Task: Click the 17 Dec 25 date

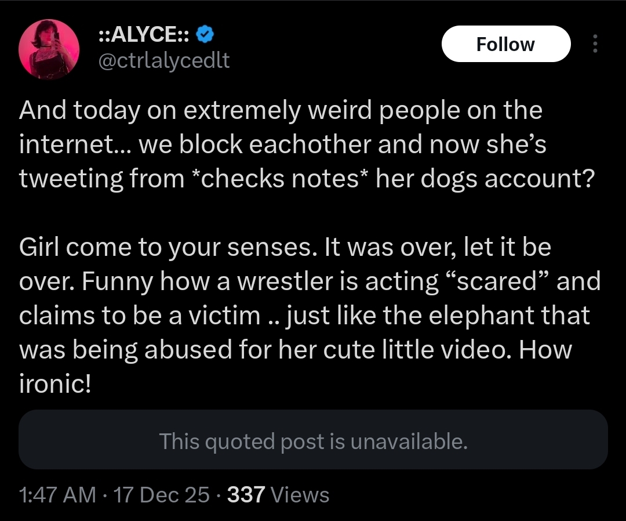Action: click(x=162, y=495)
